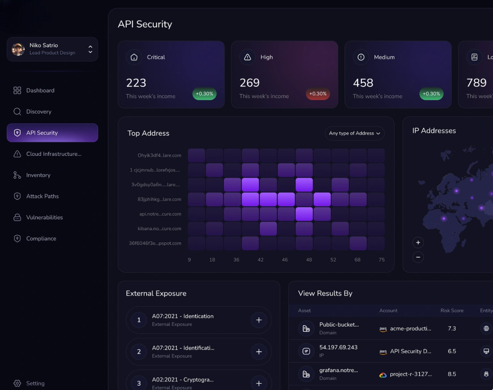Go to Dashboard in the sidebar
Screen dimensions: 493x390
click(x=52, y=90)
